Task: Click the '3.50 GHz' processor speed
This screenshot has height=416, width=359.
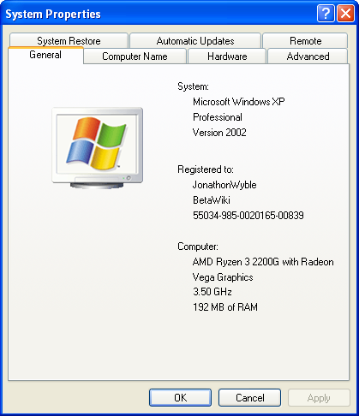Action: (212, 292)
